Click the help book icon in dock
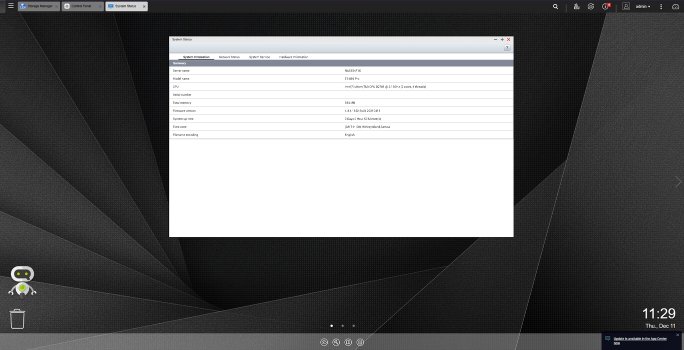The height and width of the screenshot is (350, 684). tap(348, 342)
